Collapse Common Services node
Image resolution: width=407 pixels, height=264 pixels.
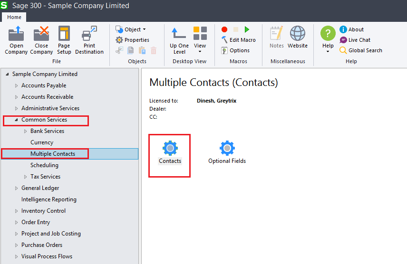(16, 120)
